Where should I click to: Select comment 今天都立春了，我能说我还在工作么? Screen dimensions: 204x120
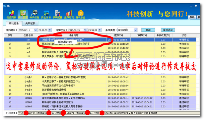pos(61,82)
